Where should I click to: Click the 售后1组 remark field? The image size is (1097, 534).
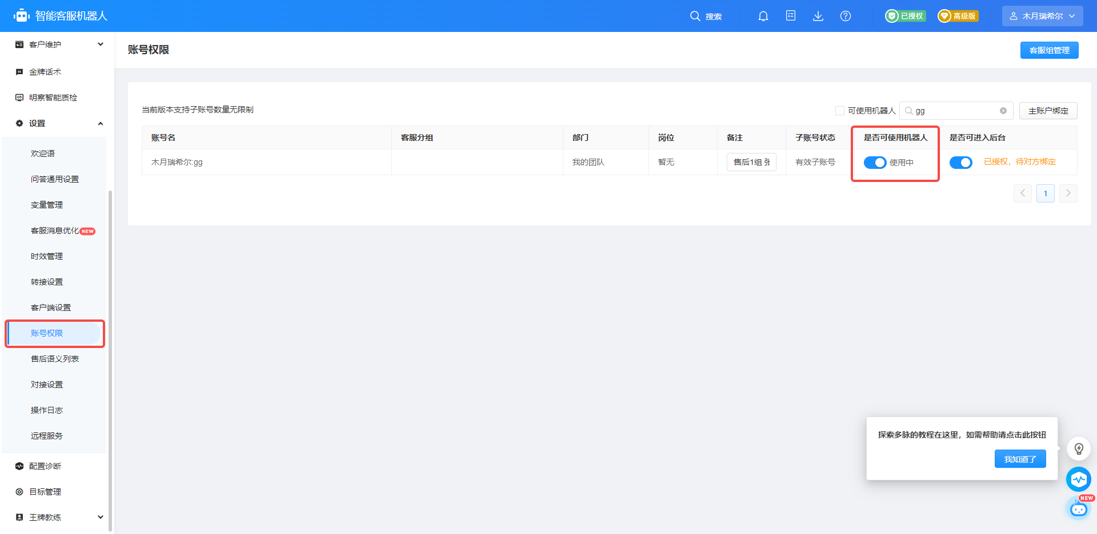coord(751,162)
